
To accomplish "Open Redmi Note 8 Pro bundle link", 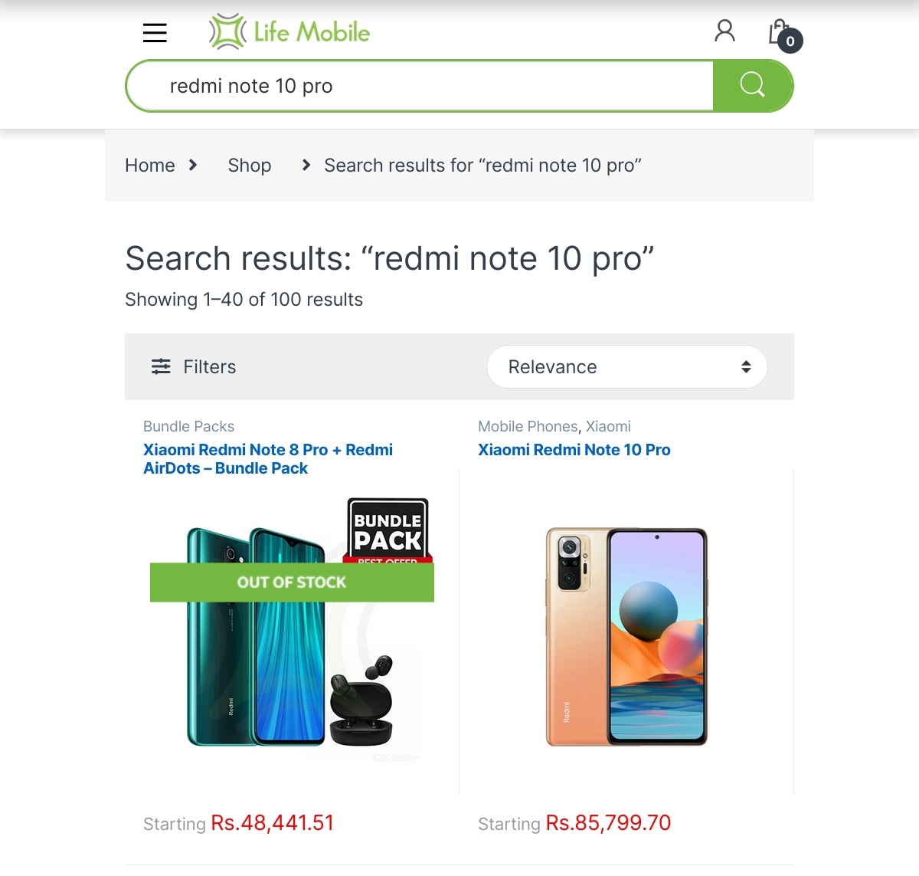I will click(268, 459).
